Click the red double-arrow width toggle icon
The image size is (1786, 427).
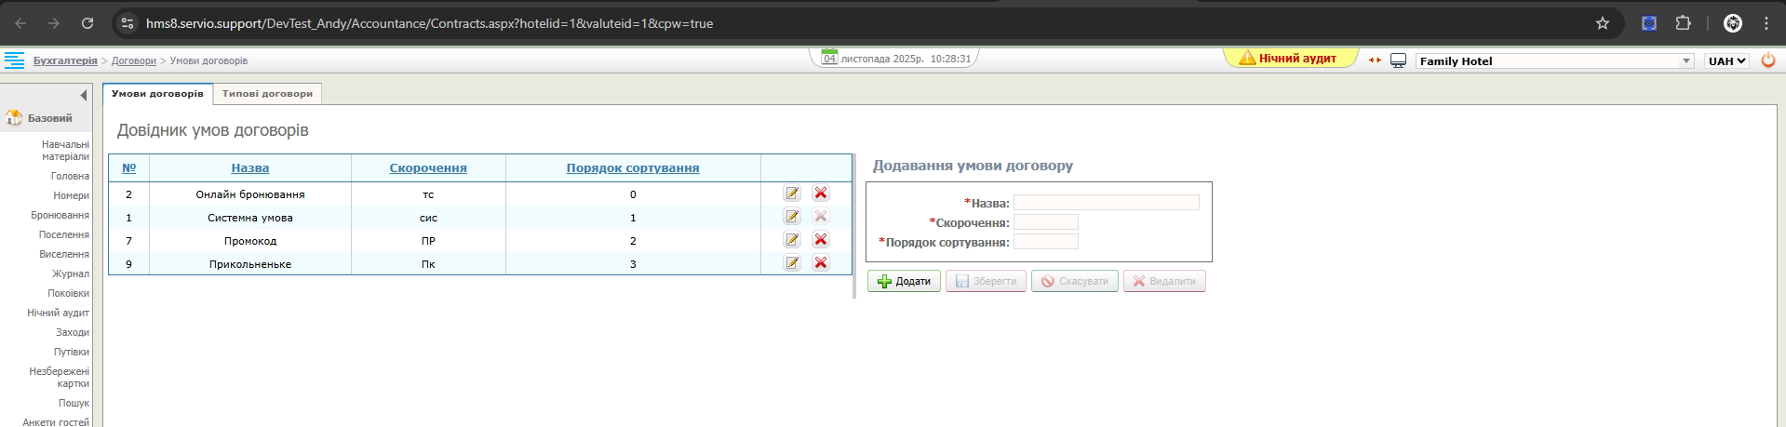(1375, 60)
